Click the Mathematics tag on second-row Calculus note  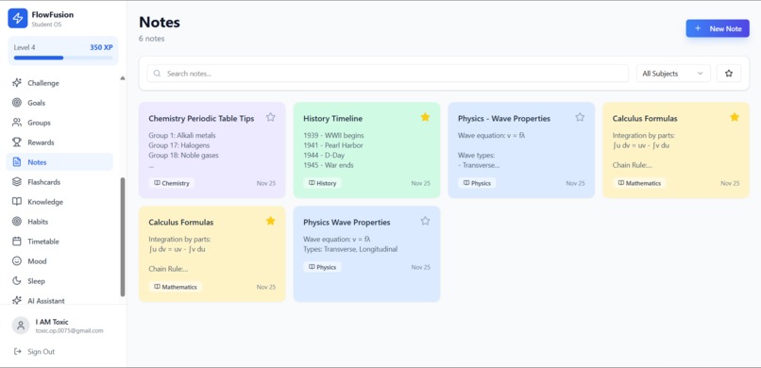click(176, 287)
